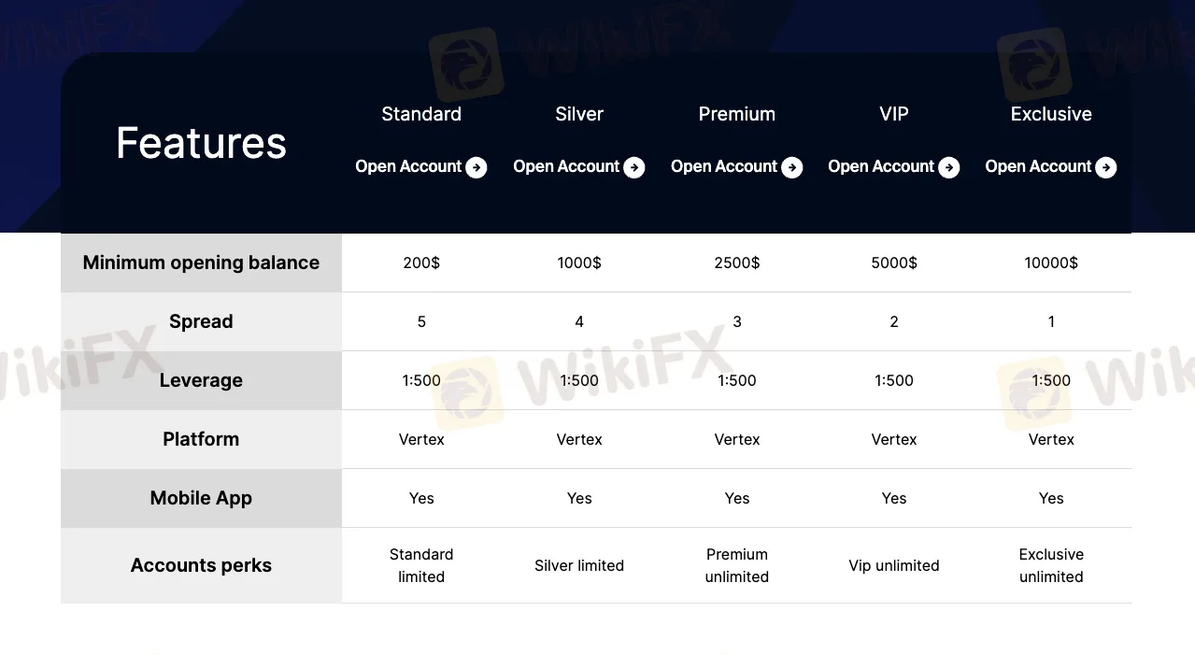Open a Silver account via its link
The image size is (1195, 654).
pos(566,167)
